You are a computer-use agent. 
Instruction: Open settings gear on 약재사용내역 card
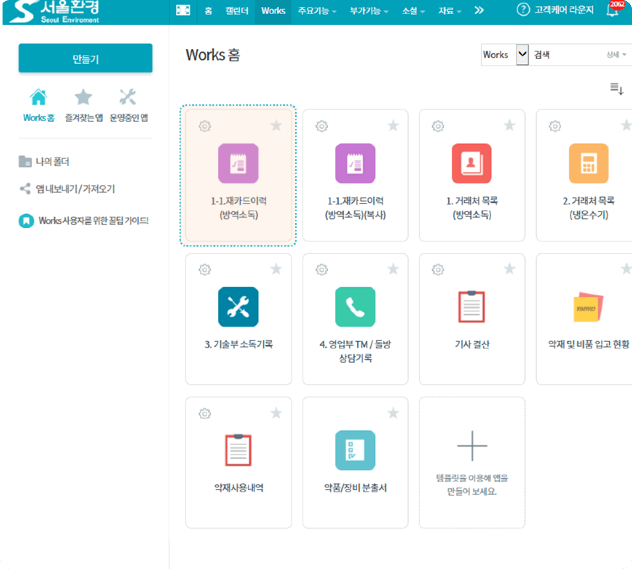(205, 413)
